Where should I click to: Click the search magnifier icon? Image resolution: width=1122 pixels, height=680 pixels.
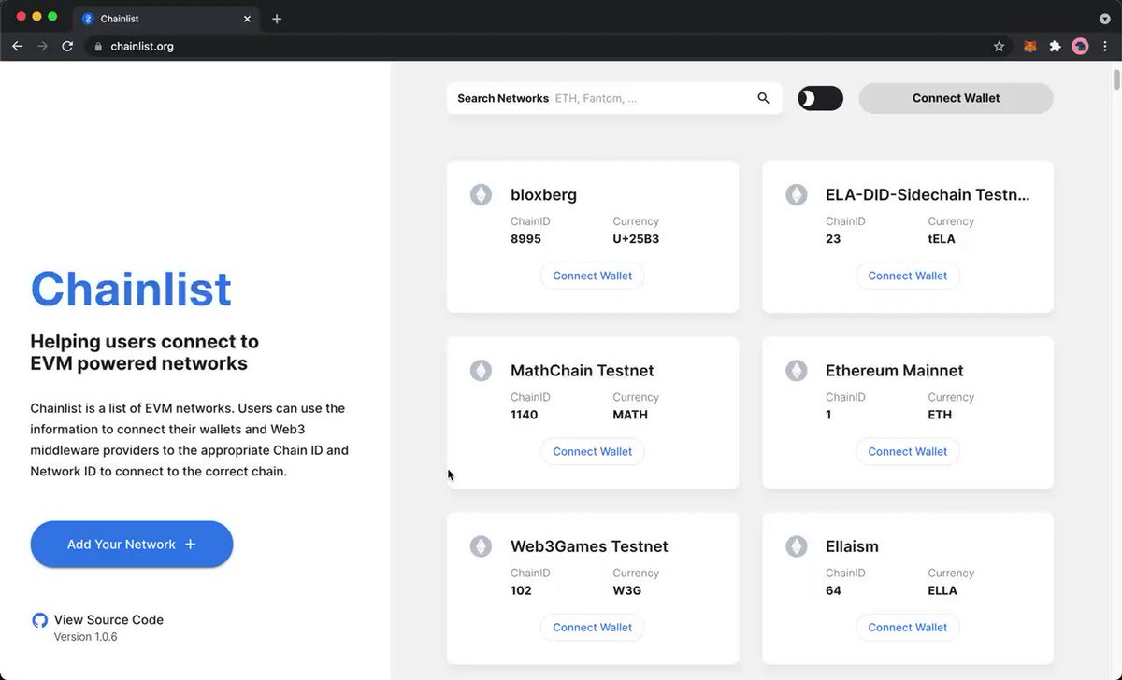tap(764, 98)
